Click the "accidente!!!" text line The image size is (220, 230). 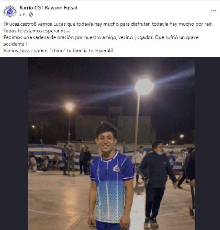coord(16,44)
